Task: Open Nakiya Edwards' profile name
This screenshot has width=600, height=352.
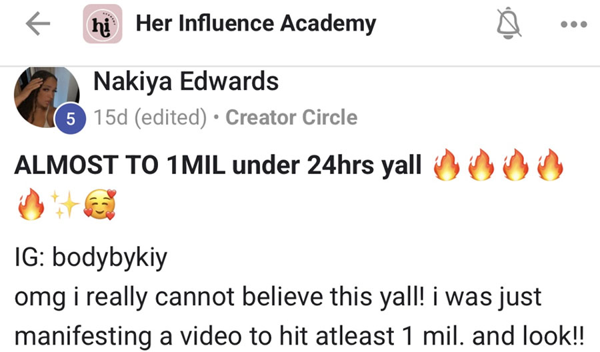Action: pyautogui.click(x=186, y=81)
